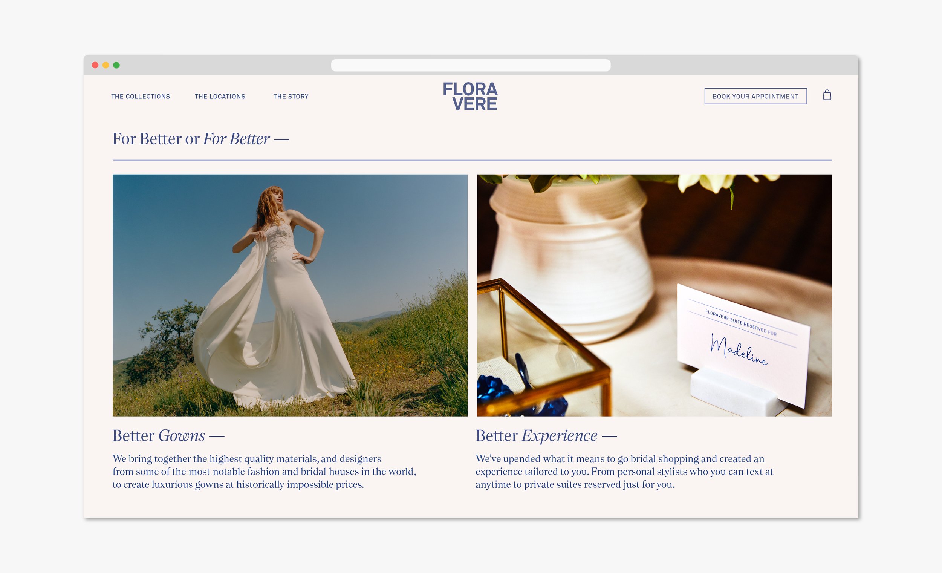Open the shopping bag icon
This screenshot has width=942, height=573.
[x=827, y=95]
